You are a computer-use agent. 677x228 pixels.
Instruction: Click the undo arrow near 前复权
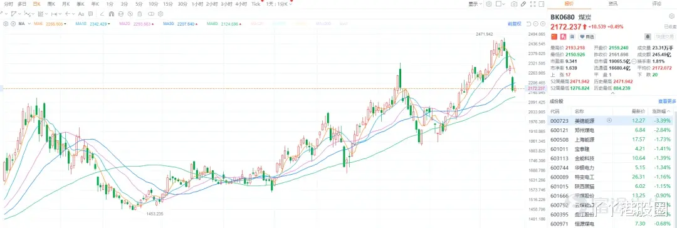(x=528, y=24)
